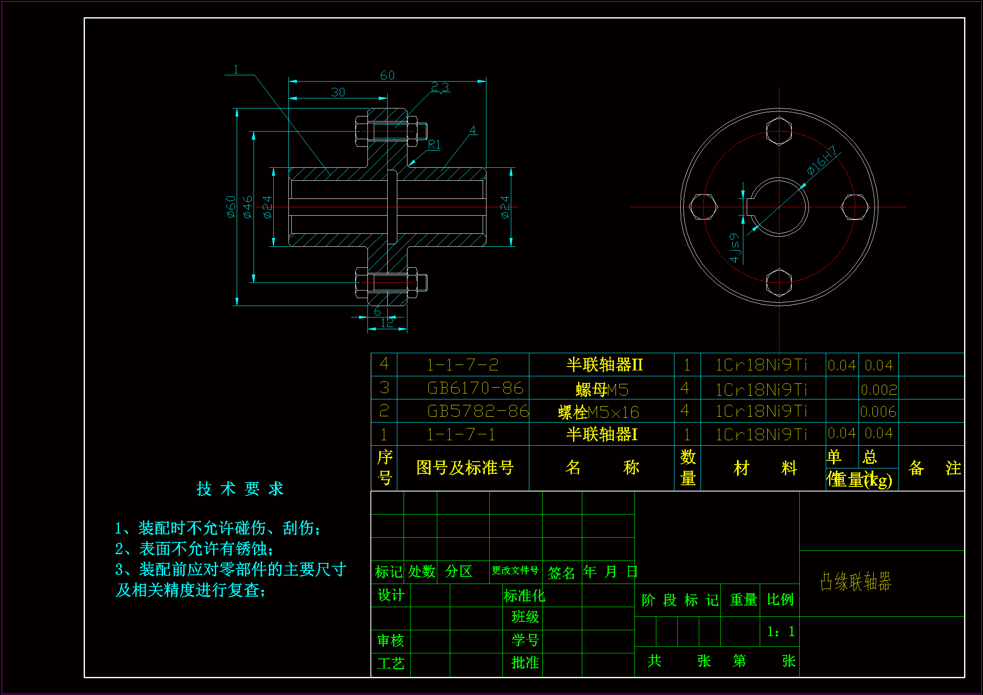Image resolution: width=983 pixels, height=695 pixels.
Task: Click the 1:1 scale value cell
Action: [780, 631]
